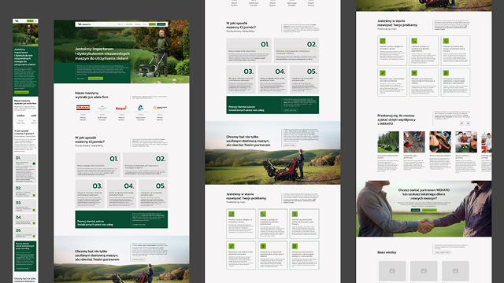Viewport: 504px width, 283px height.
Task: Click first feature card icon in middle mockup's top row
Action: point(232,214)
